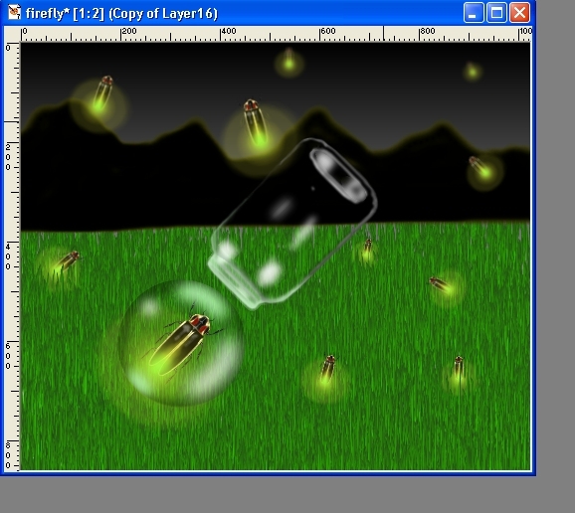Click the ruler origin corner box

[12, 34]
